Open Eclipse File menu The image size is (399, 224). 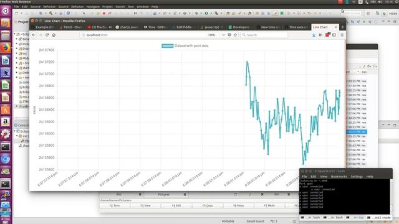pyautogui.click(x=16, y=7)
